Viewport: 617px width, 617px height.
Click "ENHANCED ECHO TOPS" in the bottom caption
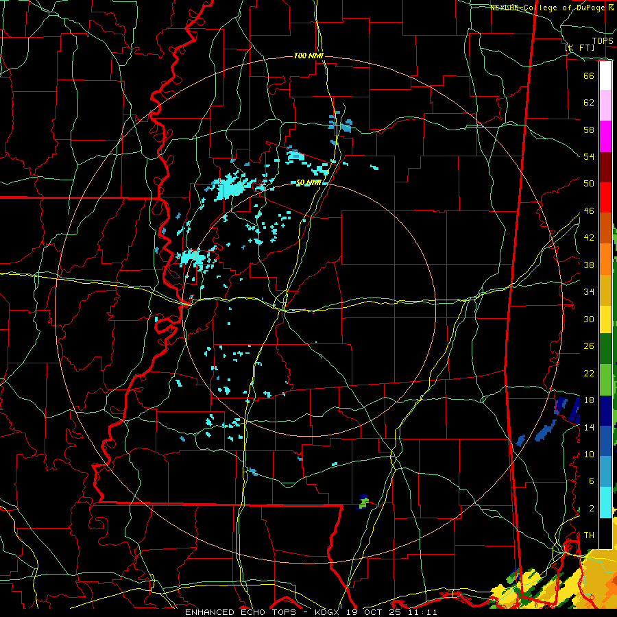click(x=241, y=612)
